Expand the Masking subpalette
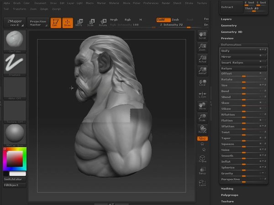The width and height of the screenshot is (274, 205). [x=227, y=188]
